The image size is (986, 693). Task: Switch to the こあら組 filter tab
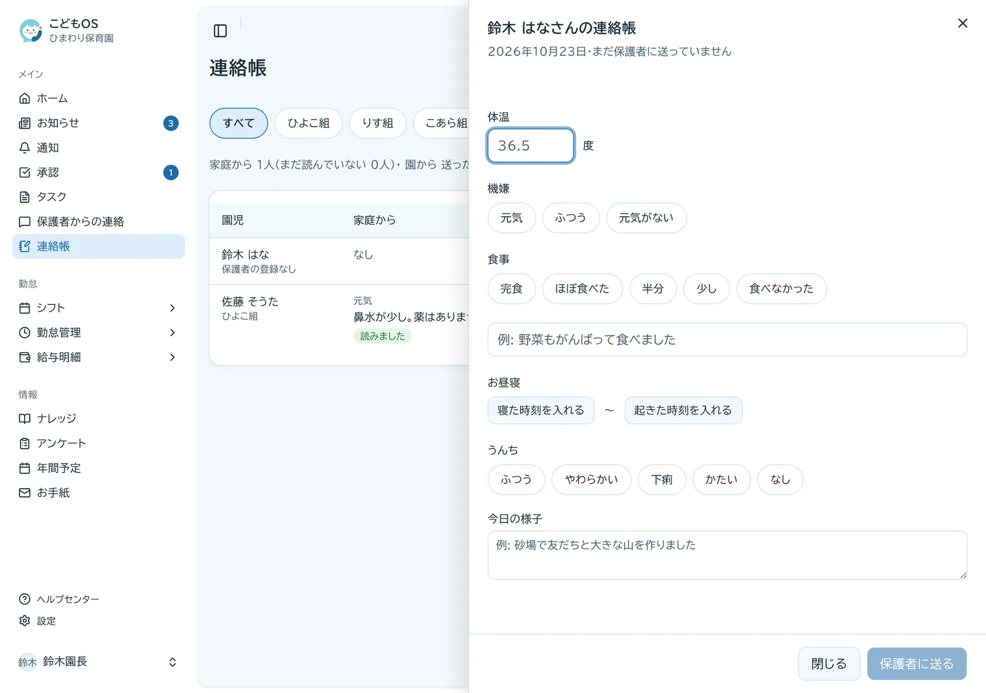click(x=442, y=123)
